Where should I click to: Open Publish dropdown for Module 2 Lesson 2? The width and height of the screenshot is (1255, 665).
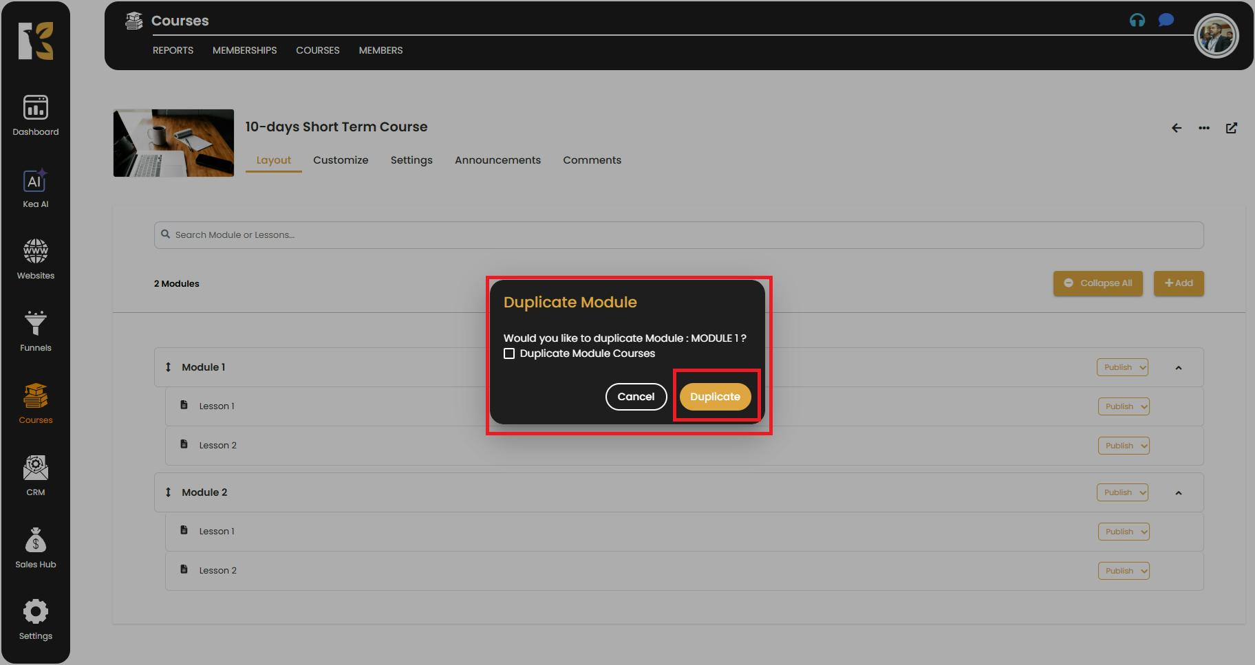coord(1124,571)
